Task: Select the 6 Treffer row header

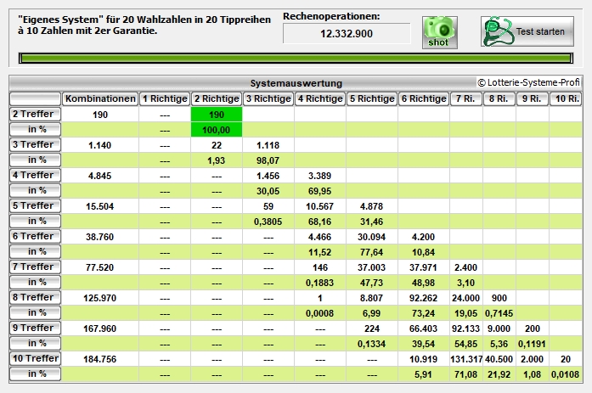Action: [35, 236]
